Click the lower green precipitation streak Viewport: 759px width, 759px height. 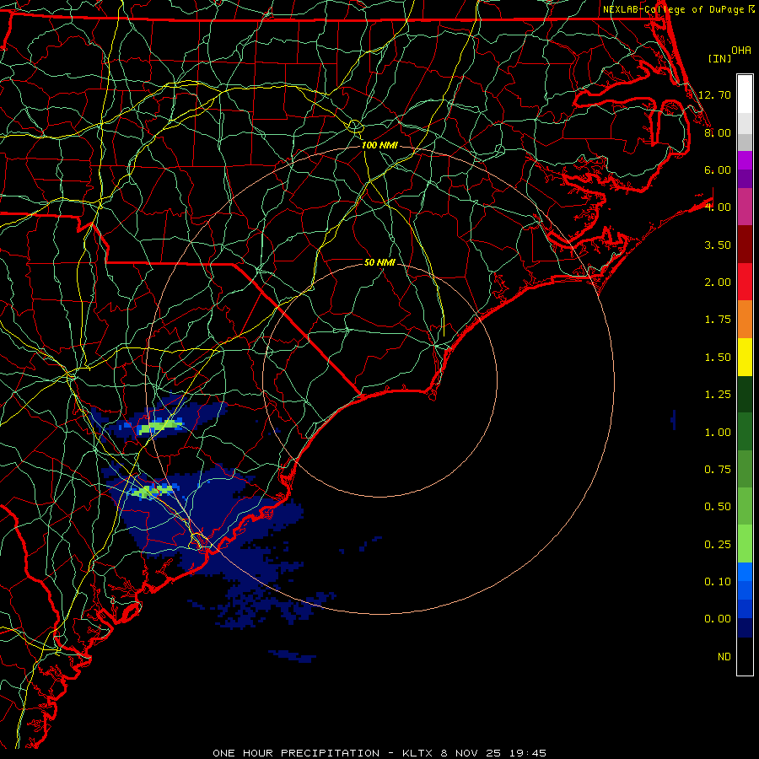[152, 492]
